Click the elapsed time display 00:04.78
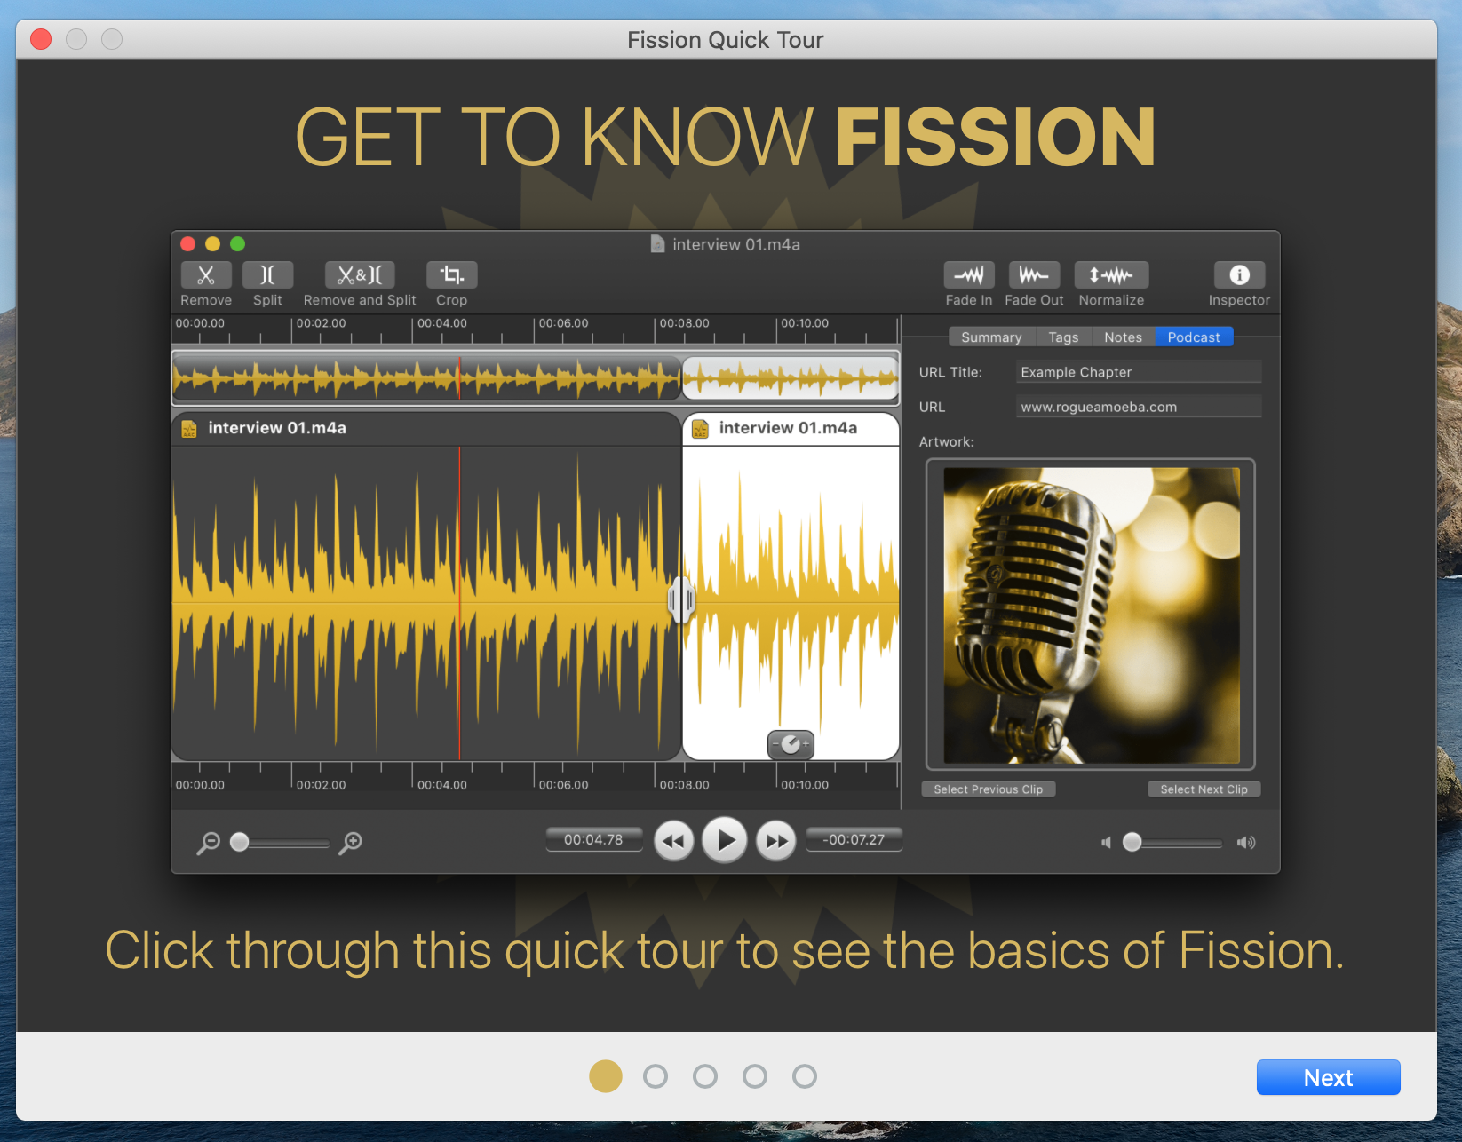 point(593,839)
